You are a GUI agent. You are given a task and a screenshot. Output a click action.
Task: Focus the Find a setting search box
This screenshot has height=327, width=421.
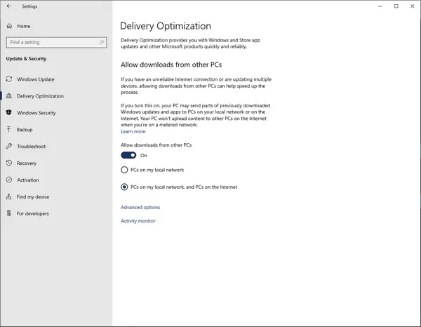tap(56, 42)
